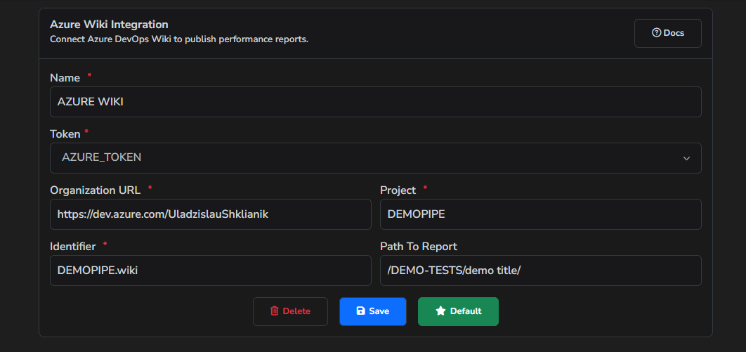746x352 pixels.
Task: Select the Identifier field DEMOPIPE.wiki
Action: click(x=210, y=270)
